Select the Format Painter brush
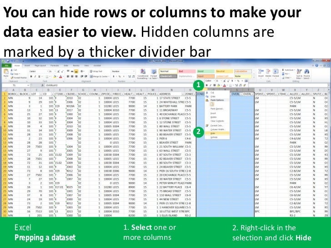The width and height of the screenshot is (331, 248). (12, 78)
